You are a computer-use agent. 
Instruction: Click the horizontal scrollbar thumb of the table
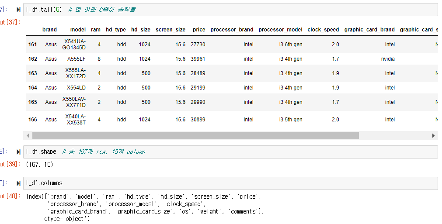(195, 136)
